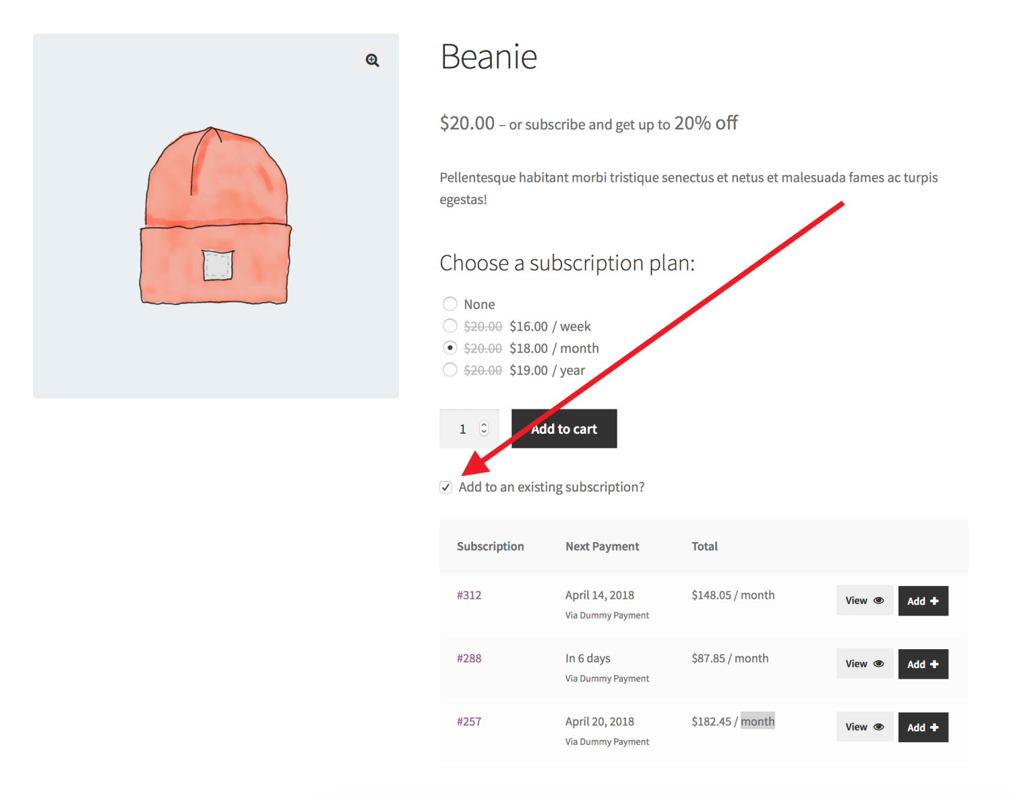The width and height of the screenshot is (1011, 798).
Task: Click the $20.00 product price
Action: 467,123
